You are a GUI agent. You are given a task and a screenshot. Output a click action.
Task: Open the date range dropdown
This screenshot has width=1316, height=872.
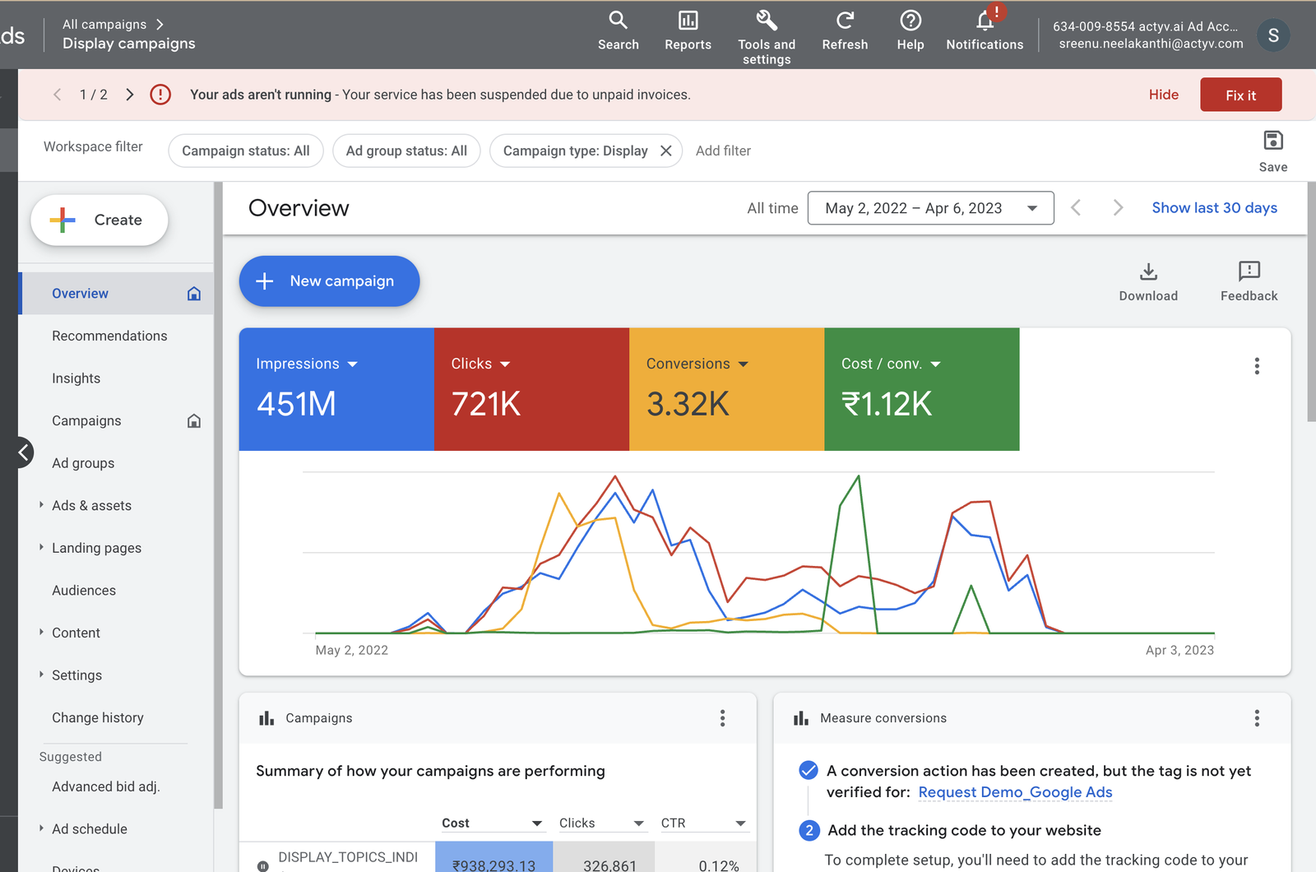click(930, 208)
